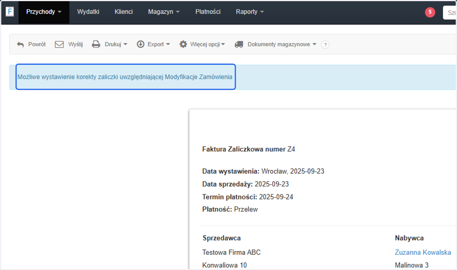Image resolution: width=457 pixels, height=270 pixels.
Task: Click the Wyślij envelope icon
Action: click(x=59, y=44)
